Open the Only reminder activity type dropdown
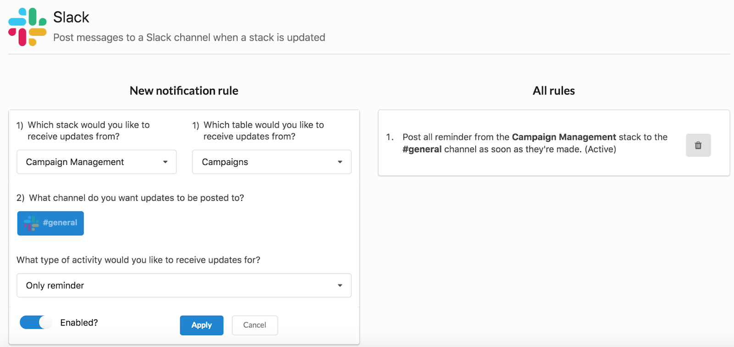This screenshot has width=734, height=347. pos(183,286)
